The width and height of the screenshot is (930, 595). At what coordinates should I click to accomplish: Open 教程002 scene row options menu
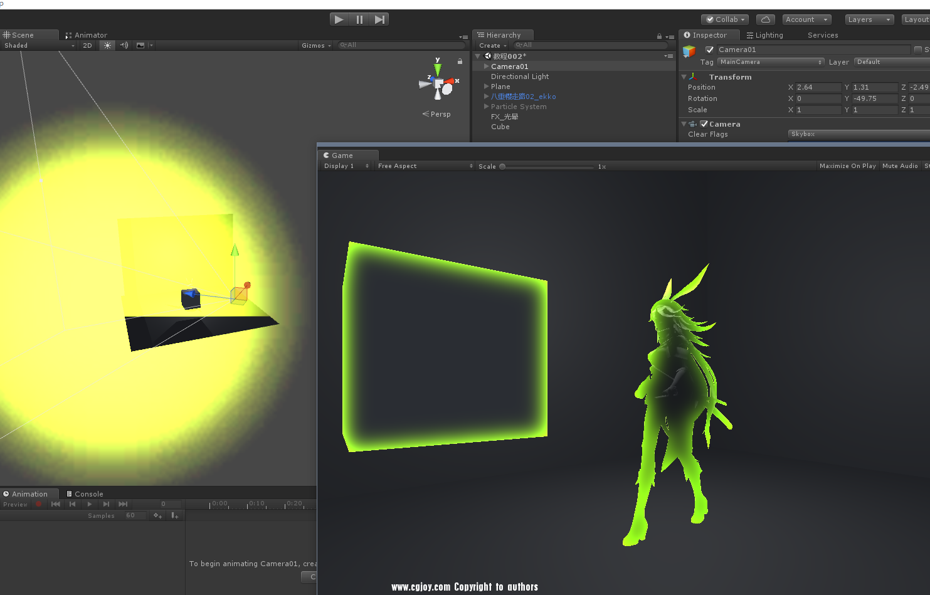point(668,56)
